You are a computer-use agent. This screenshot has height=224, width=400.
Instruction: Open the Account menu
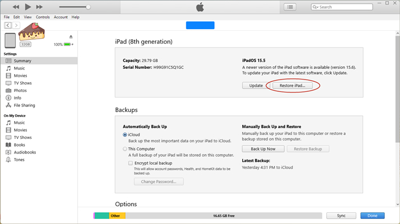[61, 17]
